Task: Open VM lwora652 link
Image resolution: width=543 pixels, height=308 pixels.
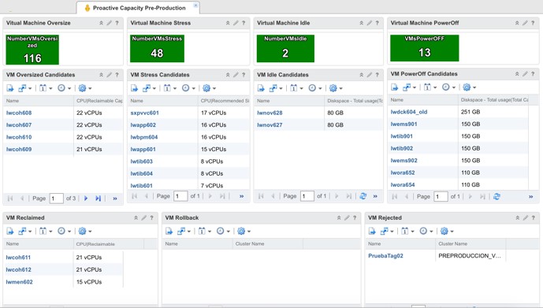Action: (x=403, y=173)
